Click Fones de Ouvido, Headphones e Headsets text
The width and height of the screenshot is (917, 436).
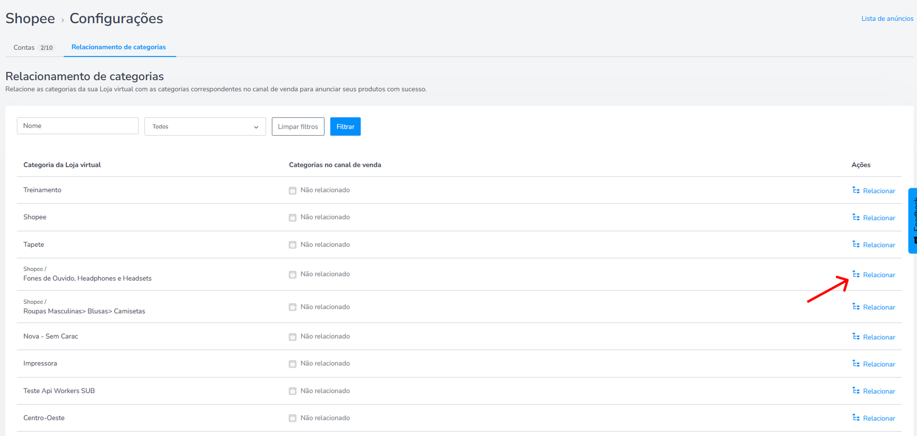(87, 278)
